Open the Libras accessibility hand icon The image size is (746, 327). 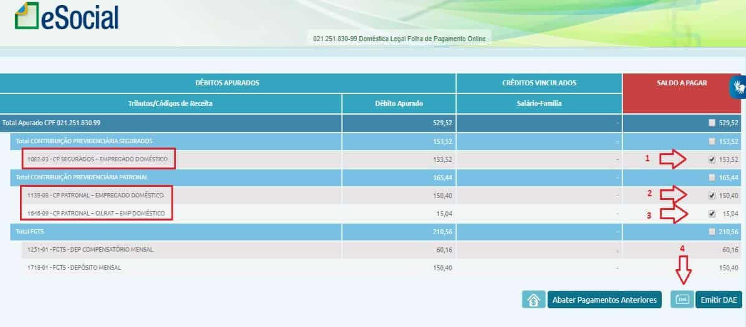(x=739, y=87)
